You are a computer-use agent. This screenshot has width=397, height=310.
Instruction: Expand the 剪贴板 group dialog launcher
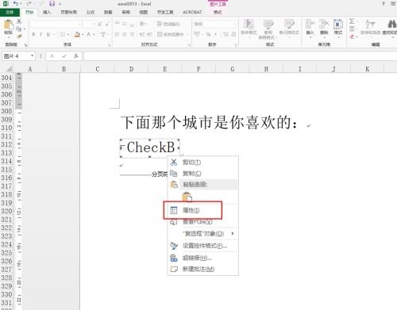(25, 45)
